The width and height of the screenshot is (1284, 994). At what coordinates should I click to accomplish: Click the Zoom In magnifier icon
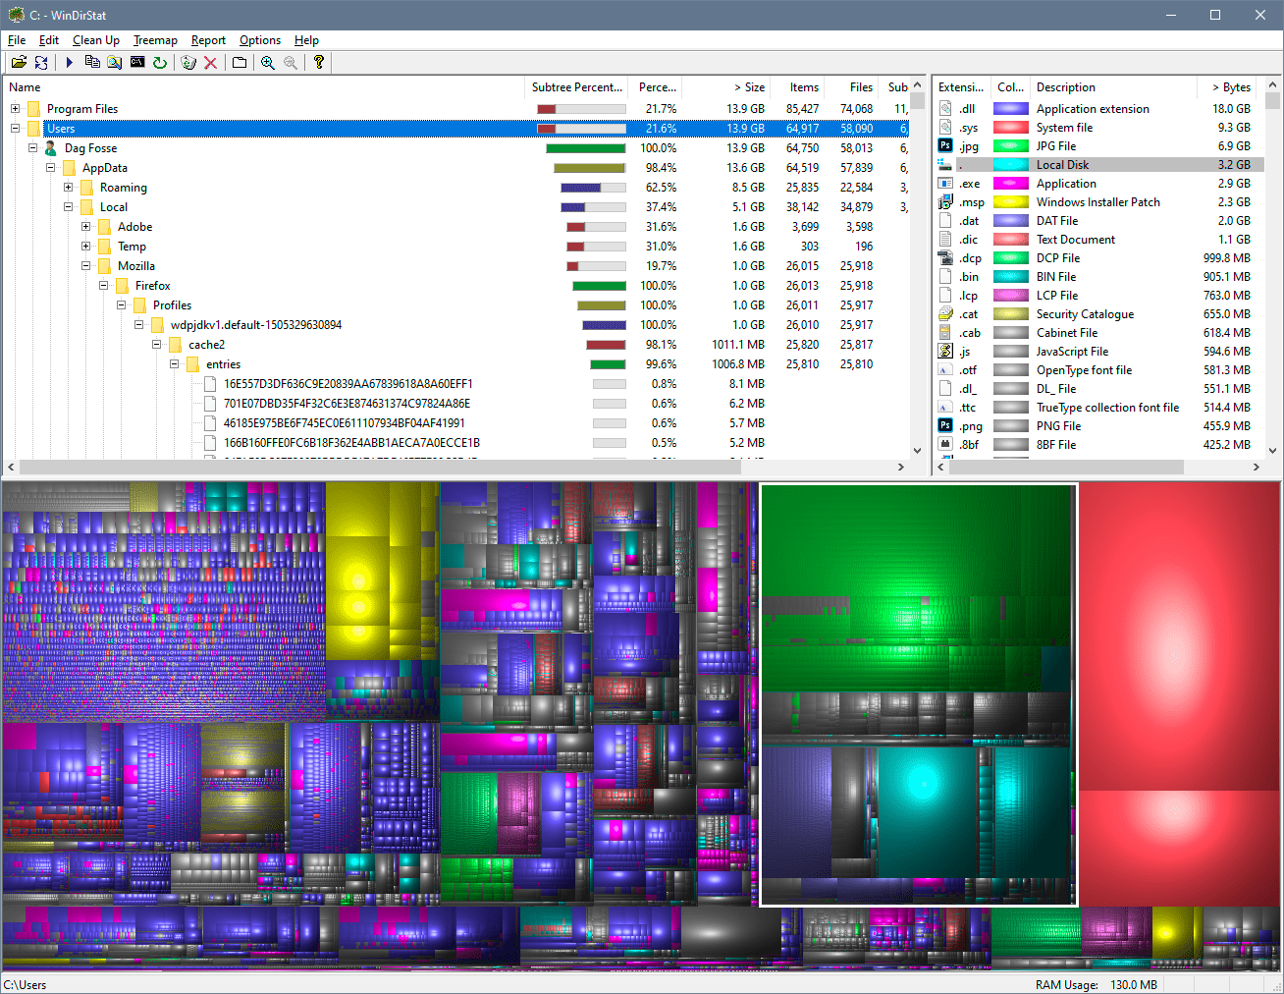(267, 62)
